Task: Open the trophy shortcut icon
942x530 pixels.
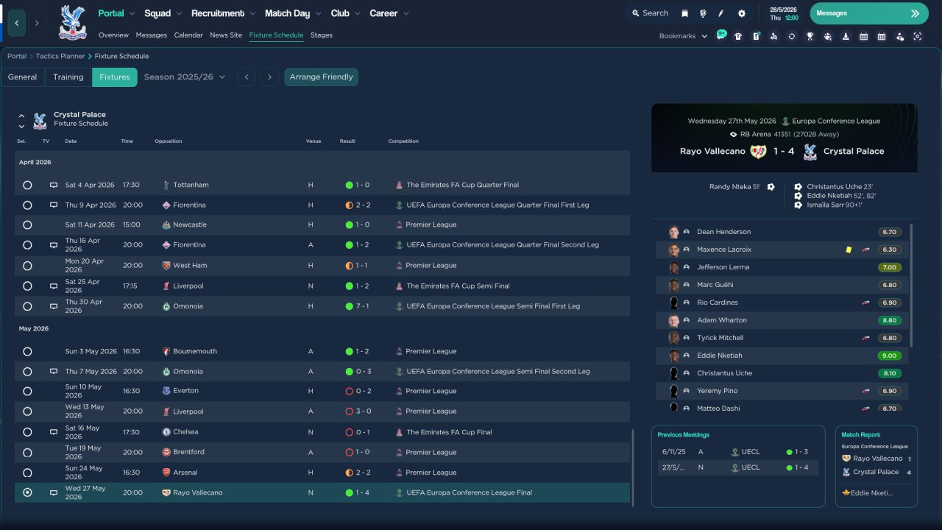Action: [810, 36]
